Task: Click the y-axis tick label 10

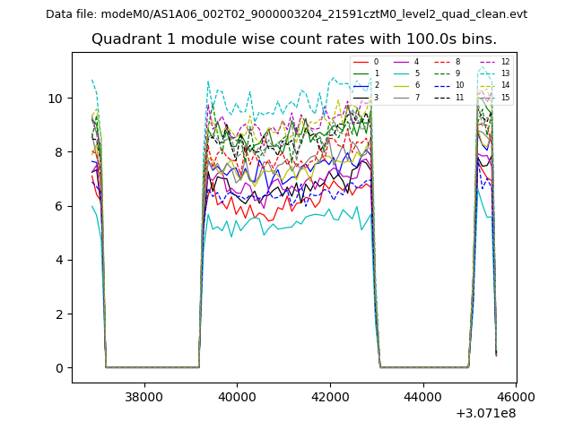Action: [x=55, y=99]
